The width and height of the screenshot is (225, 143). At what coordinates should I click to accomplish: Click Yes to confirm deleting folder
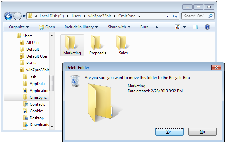[169, 132]
